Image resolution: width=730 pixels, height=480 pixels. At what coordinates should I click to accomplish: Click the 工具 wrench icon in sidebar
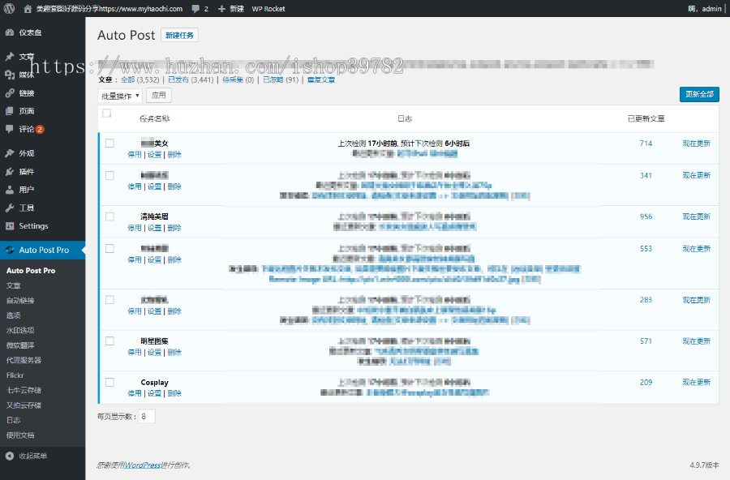[x=10, y=208]
